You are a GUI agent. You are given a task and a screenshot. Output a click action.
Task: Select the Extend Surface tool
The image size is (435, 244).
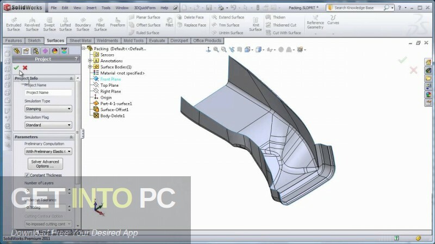228,17
